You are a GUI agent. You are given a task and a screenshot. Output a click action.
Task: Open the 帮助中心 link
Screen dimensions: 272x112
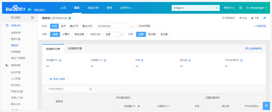pos(229,8)
